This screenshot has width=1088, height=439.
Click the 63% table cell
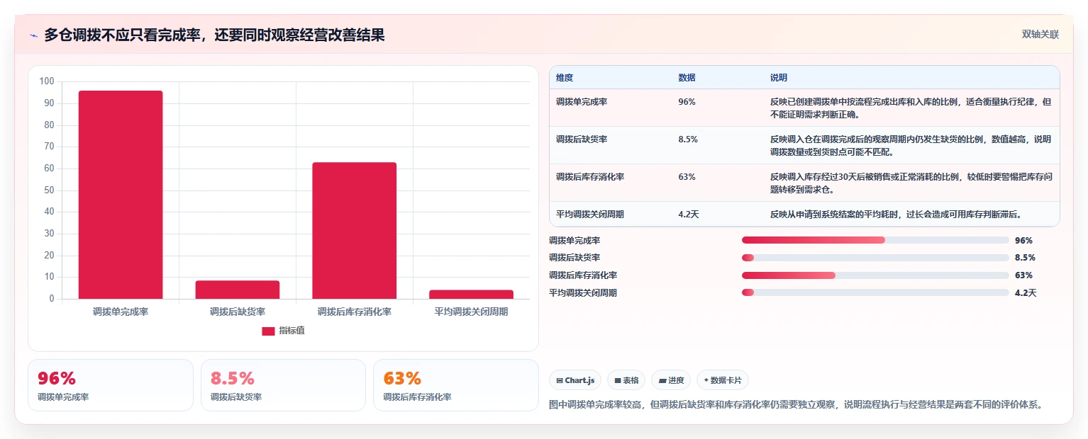click(x=687, y=177)
